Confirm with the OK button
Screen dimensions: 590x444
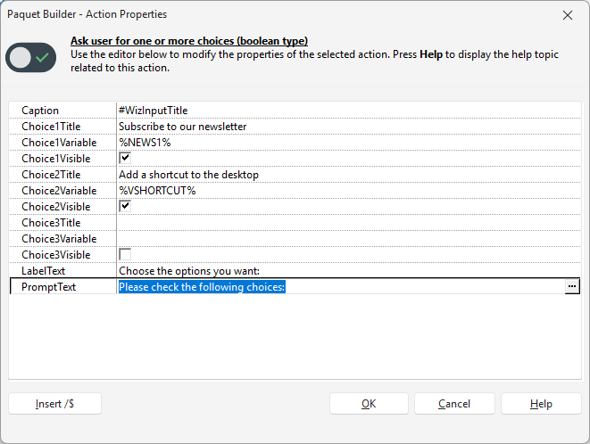coord(369,404)
